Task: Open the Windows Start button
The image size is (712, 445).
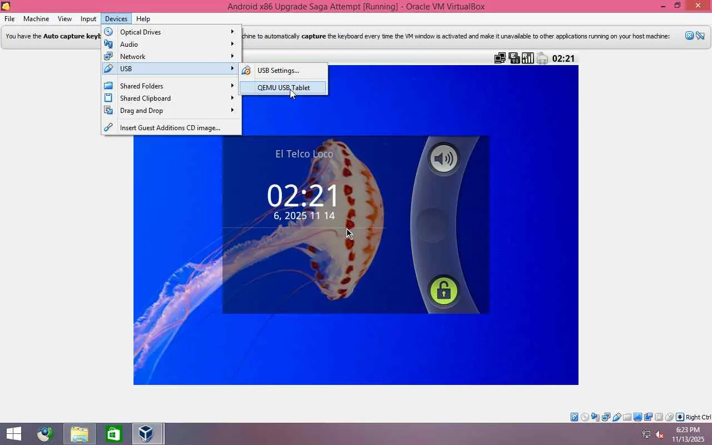Action: tap(13, 434)
